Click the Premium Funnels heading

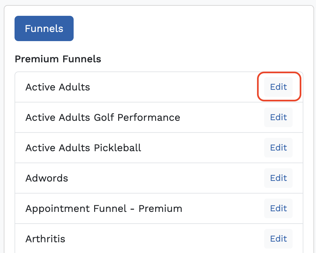coord(58,59)
